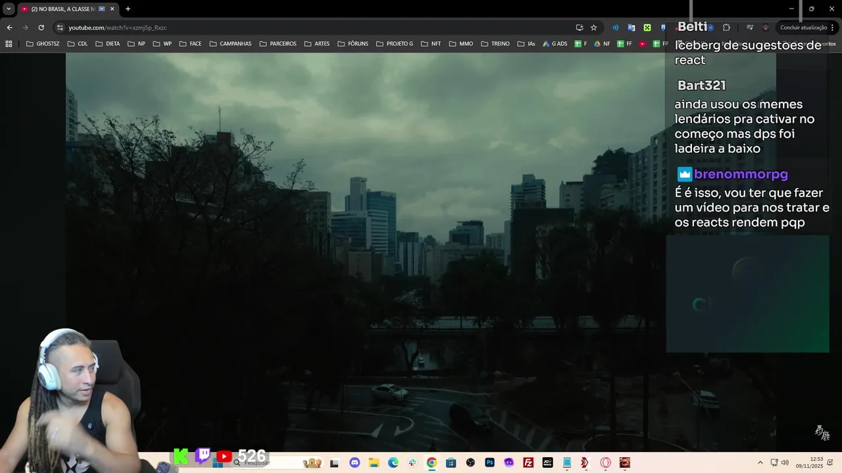Open FÓRUNS bookmark folder
Image resolution: width=842 pixels, height=473 pixels.
coord(353,44)
